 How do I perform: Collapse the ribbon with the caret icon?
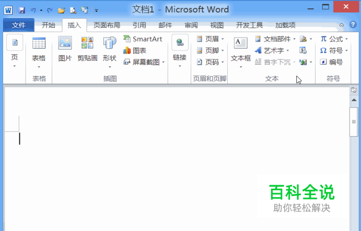[342, 25]
